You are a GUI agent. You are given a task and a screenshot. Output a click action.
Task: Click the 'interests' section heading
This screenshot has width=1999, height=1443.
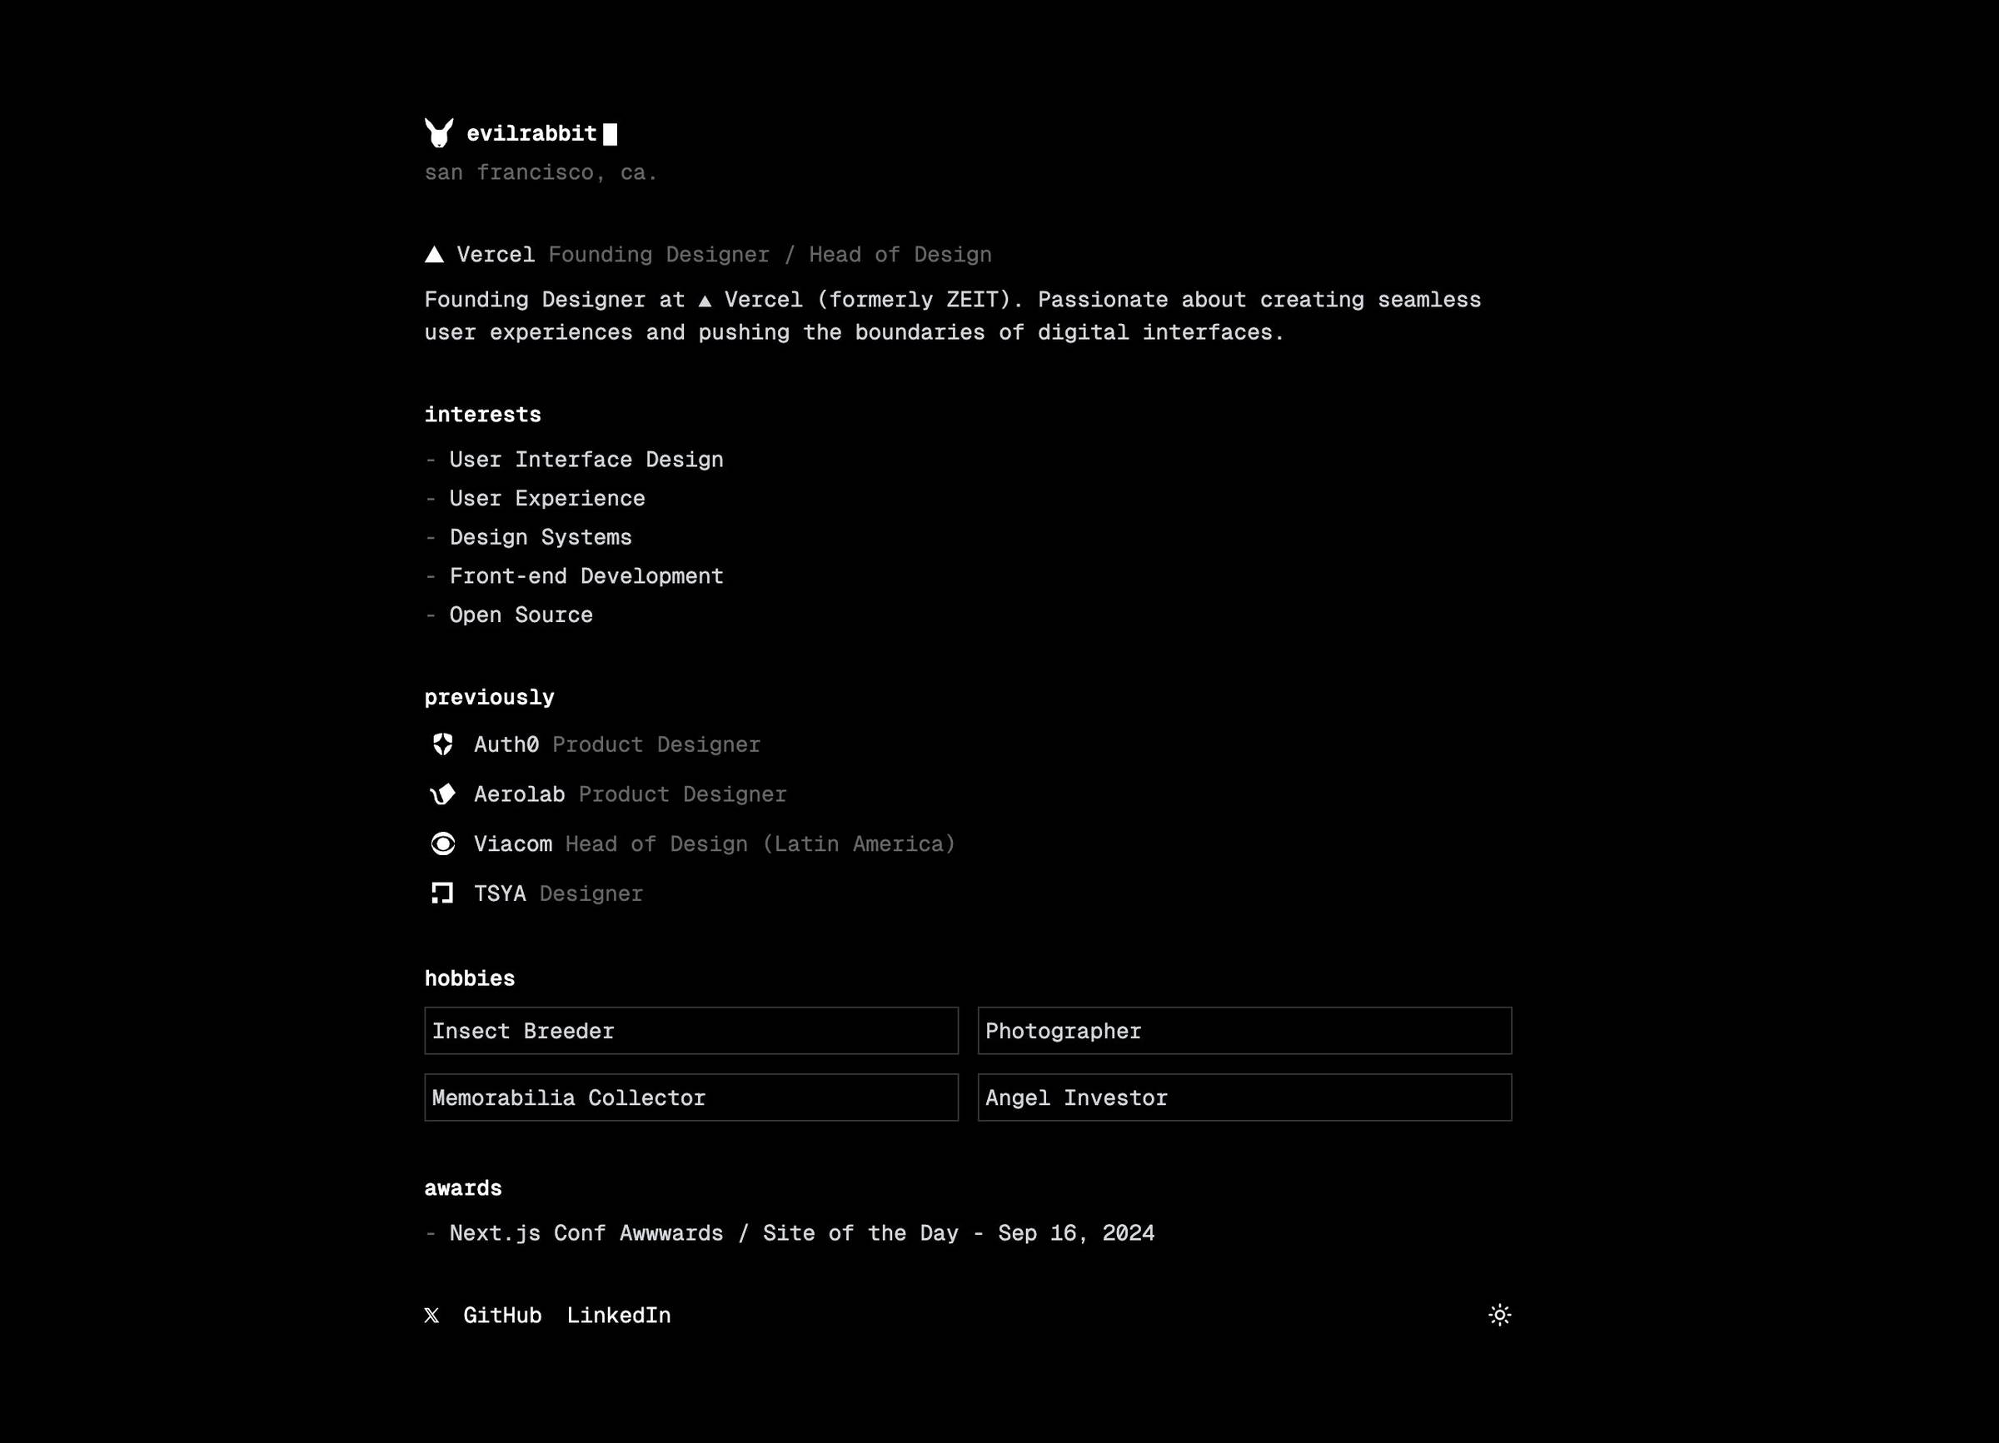[483, 415]
